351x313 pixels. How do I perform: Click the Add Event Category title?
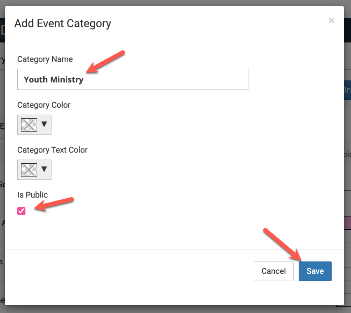tap(63, 24)
